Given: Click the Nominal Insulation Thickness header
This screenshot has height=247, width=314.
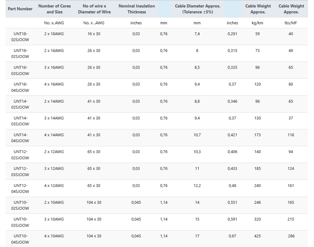Looking at the screenshot, I should pos(137,9).
